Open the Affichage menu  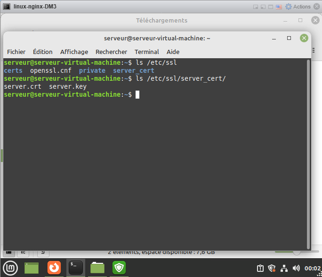74,52
